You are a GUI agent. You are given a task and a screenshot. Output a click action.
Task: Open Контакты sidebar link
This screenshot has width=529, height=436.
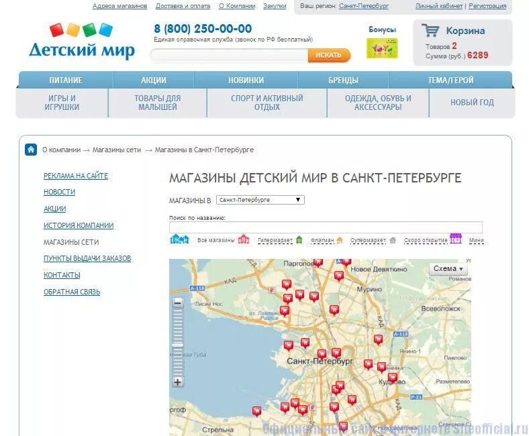click(x=62, y=275)
